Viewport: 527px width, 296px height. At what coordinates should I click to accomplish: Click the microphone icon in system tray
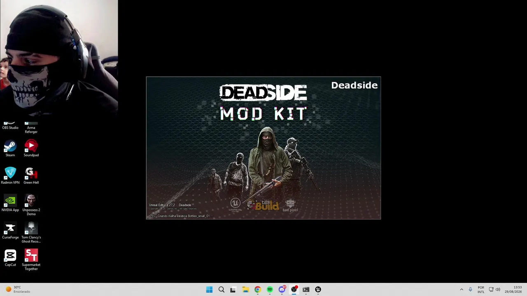470,289
